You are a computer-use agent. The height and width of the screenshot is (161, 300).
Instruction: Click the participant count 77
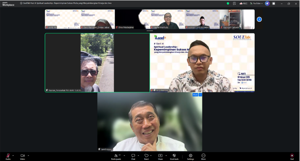(x=120, y=155)
